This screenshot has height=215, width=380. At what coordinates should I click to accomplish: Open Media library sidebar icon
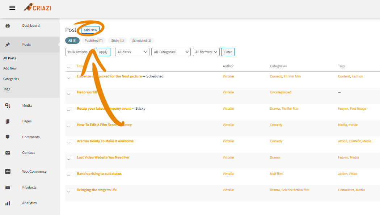click(x=8, y=106)
